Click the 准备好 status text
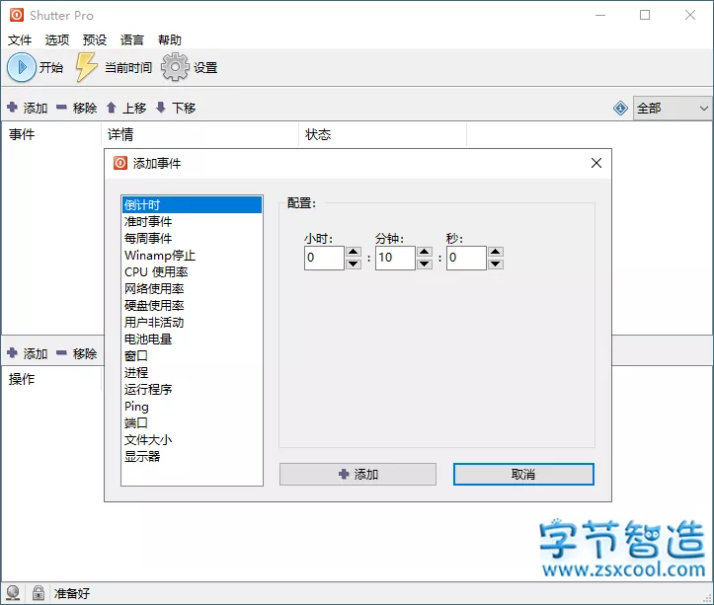The height and width of the screenshot is (605, 714). (72, 593)
